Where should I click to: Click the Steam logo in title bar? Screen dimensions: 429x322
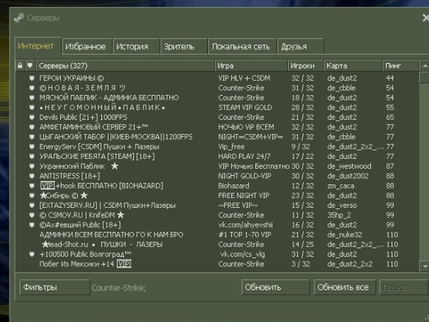pyautogui.click(x=19, y=18)
